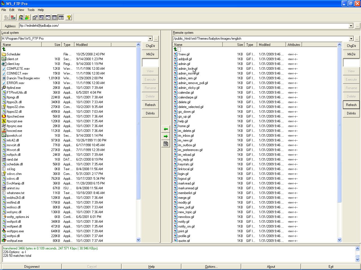Screen dimensions: 361x270
Task: Sort remote list by Attributes column header
Action: pyautogui.click(x=294, y=45)
